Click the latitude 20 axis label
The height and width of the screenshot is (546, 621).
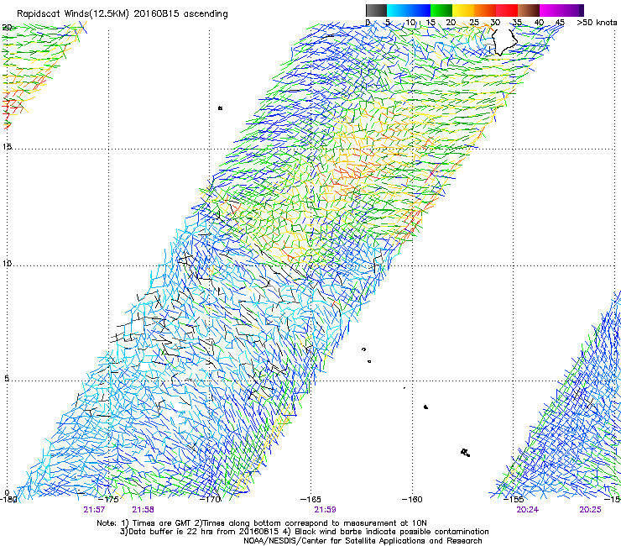(7, 28)
